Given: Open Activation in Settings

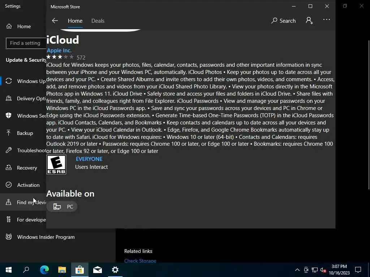Looking at the screenshot, I should 23,185.
